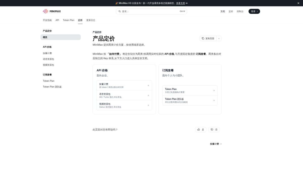Click the 订阅套餐 sidebar section heading
Viewport: 303px width, 170px height.
coord(47,75)
